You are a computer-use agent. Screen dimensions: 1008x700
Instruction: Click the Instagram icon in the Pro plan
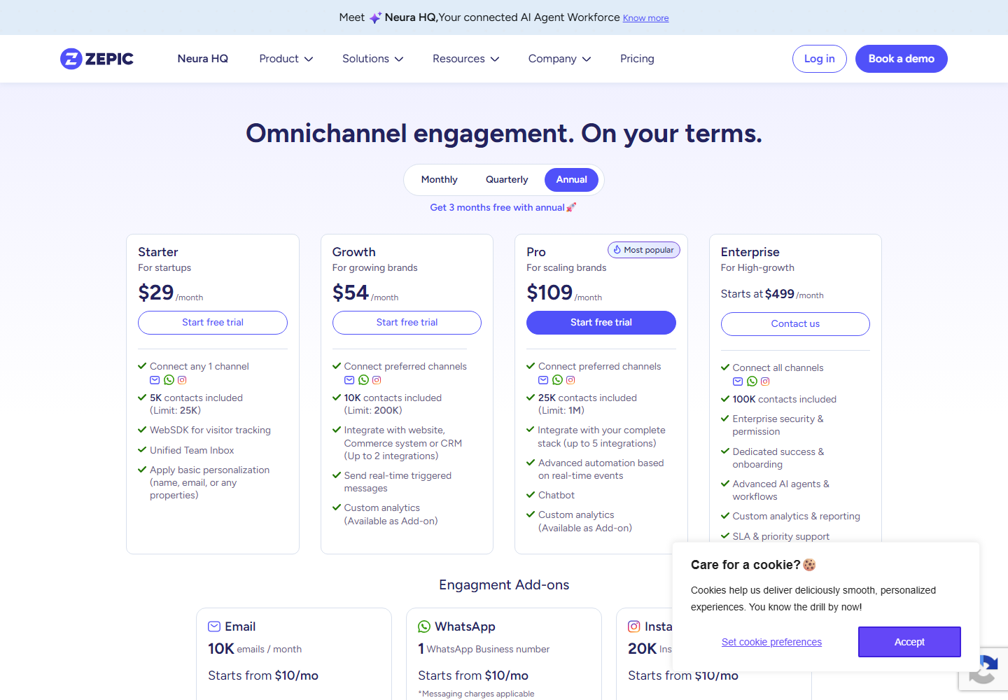(x=570, y=380)
